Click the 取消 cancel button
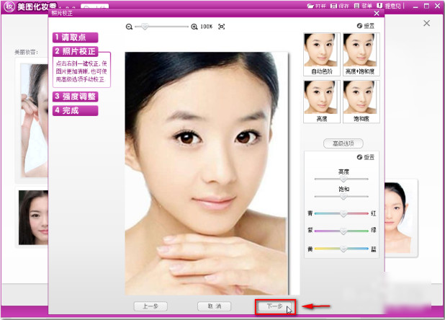The width and height of the screenshot is (445, 320). click(x=214, y=306)
